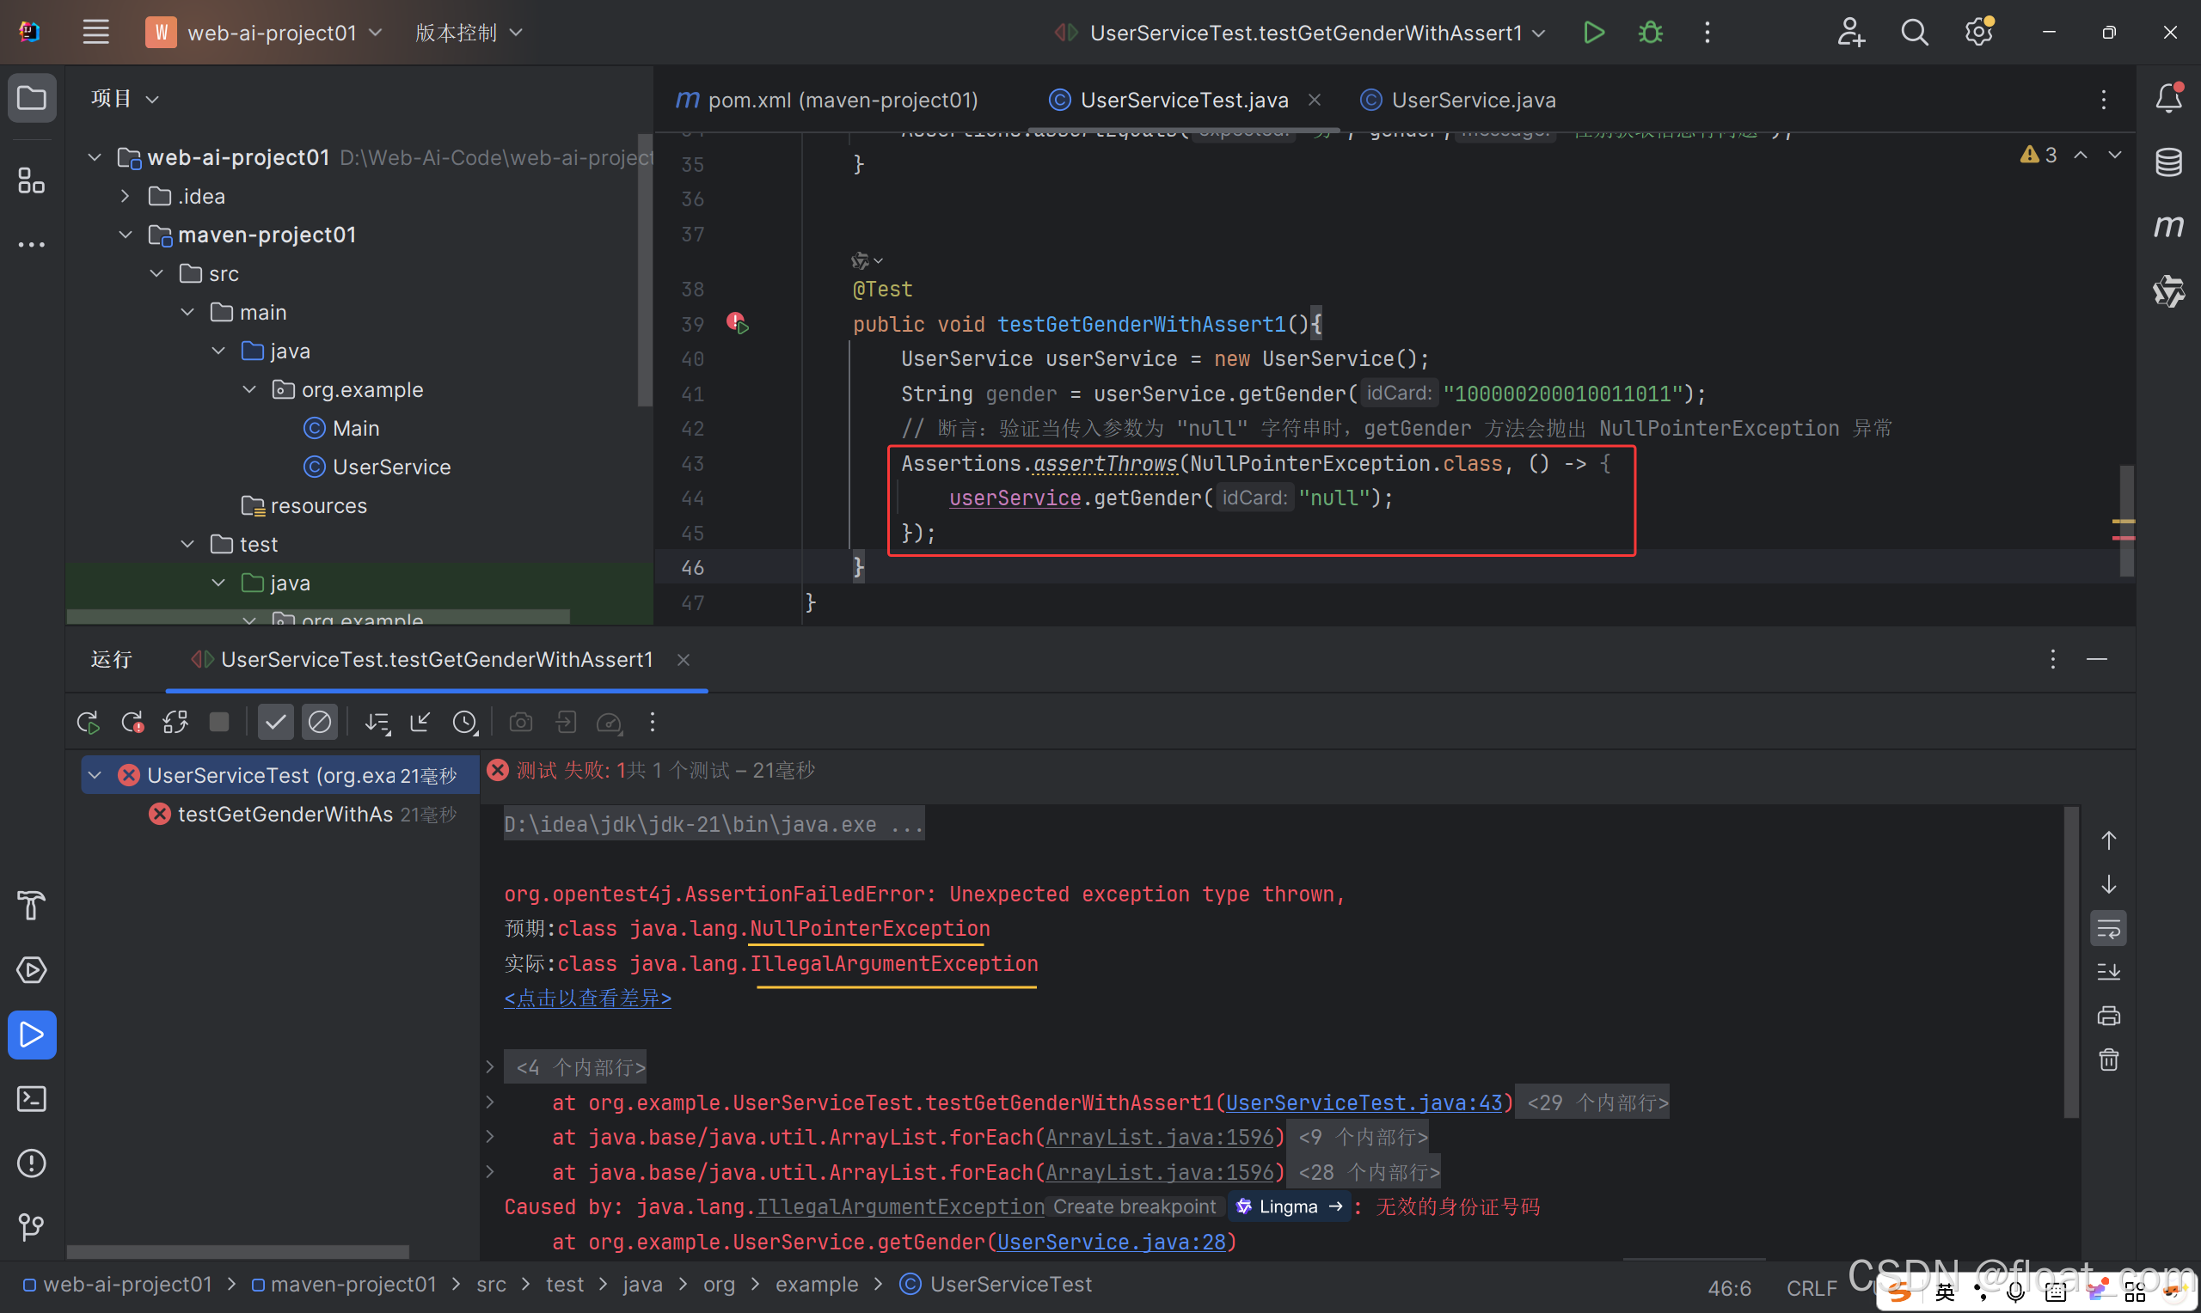
Task: Click the link to view differences
Action: (x=586, y=998)
